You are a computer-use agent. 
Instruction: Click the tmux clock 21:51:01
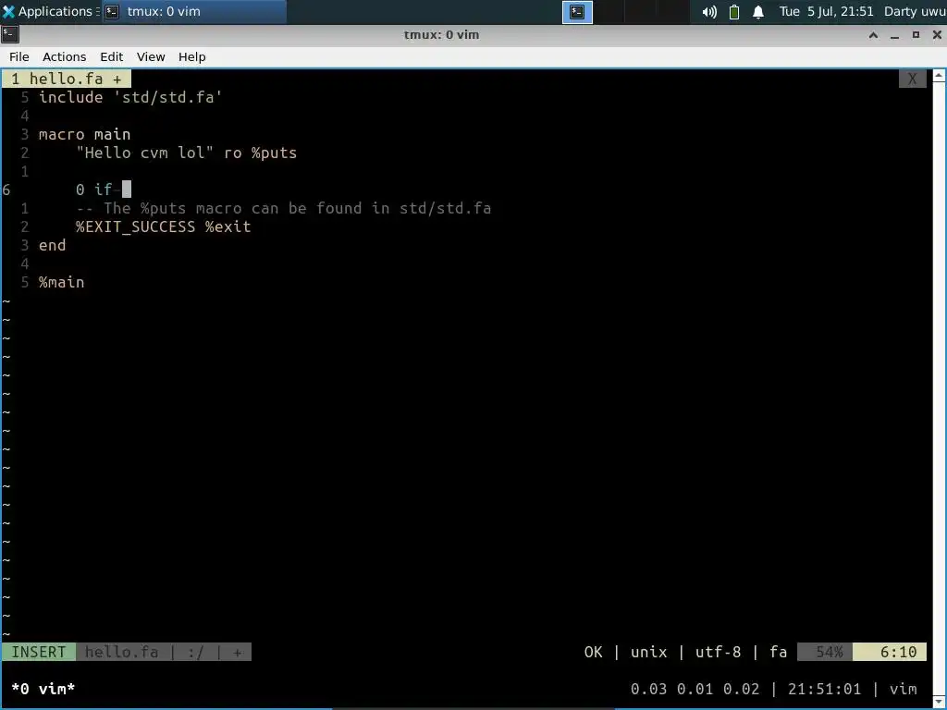[824, 689]
